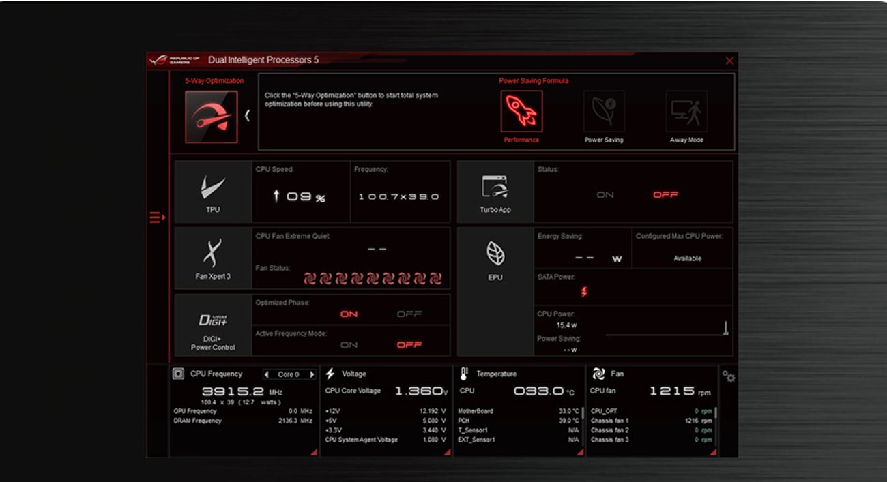Viewport: 887px width, 482px height.
Task: Click the +3.3V voltage row
Action: (386, 430)
